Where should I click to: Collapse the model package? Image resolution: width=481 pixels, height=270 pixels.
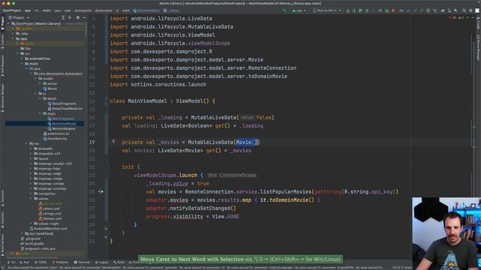pos(35,79)
